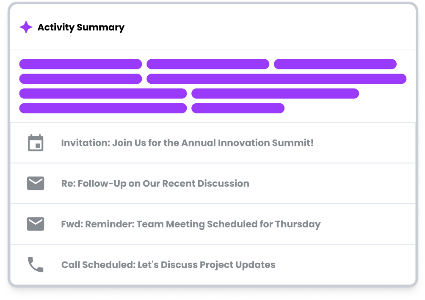The image size is (425, 300).
Task: Click left purple bar in fourth summary row
Action: (103, 108)
